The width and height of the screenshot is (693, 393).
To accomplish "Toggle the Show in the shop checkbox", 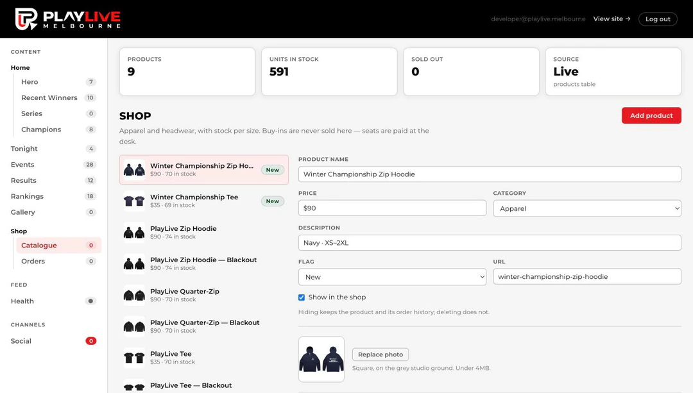I will click(x=302, y=297).
